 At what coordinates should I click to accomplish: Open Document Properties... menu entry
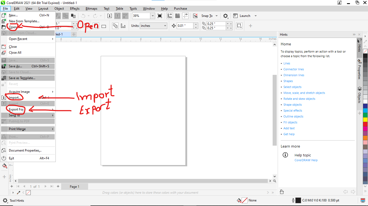[x=28, y=150]
